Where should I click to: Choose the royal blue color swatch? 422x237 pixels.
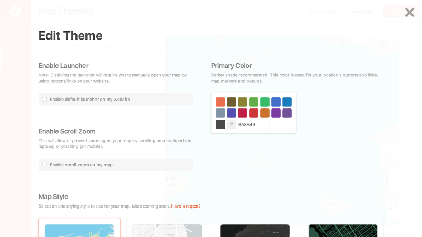pyautogui.click(x=276, y=102)
